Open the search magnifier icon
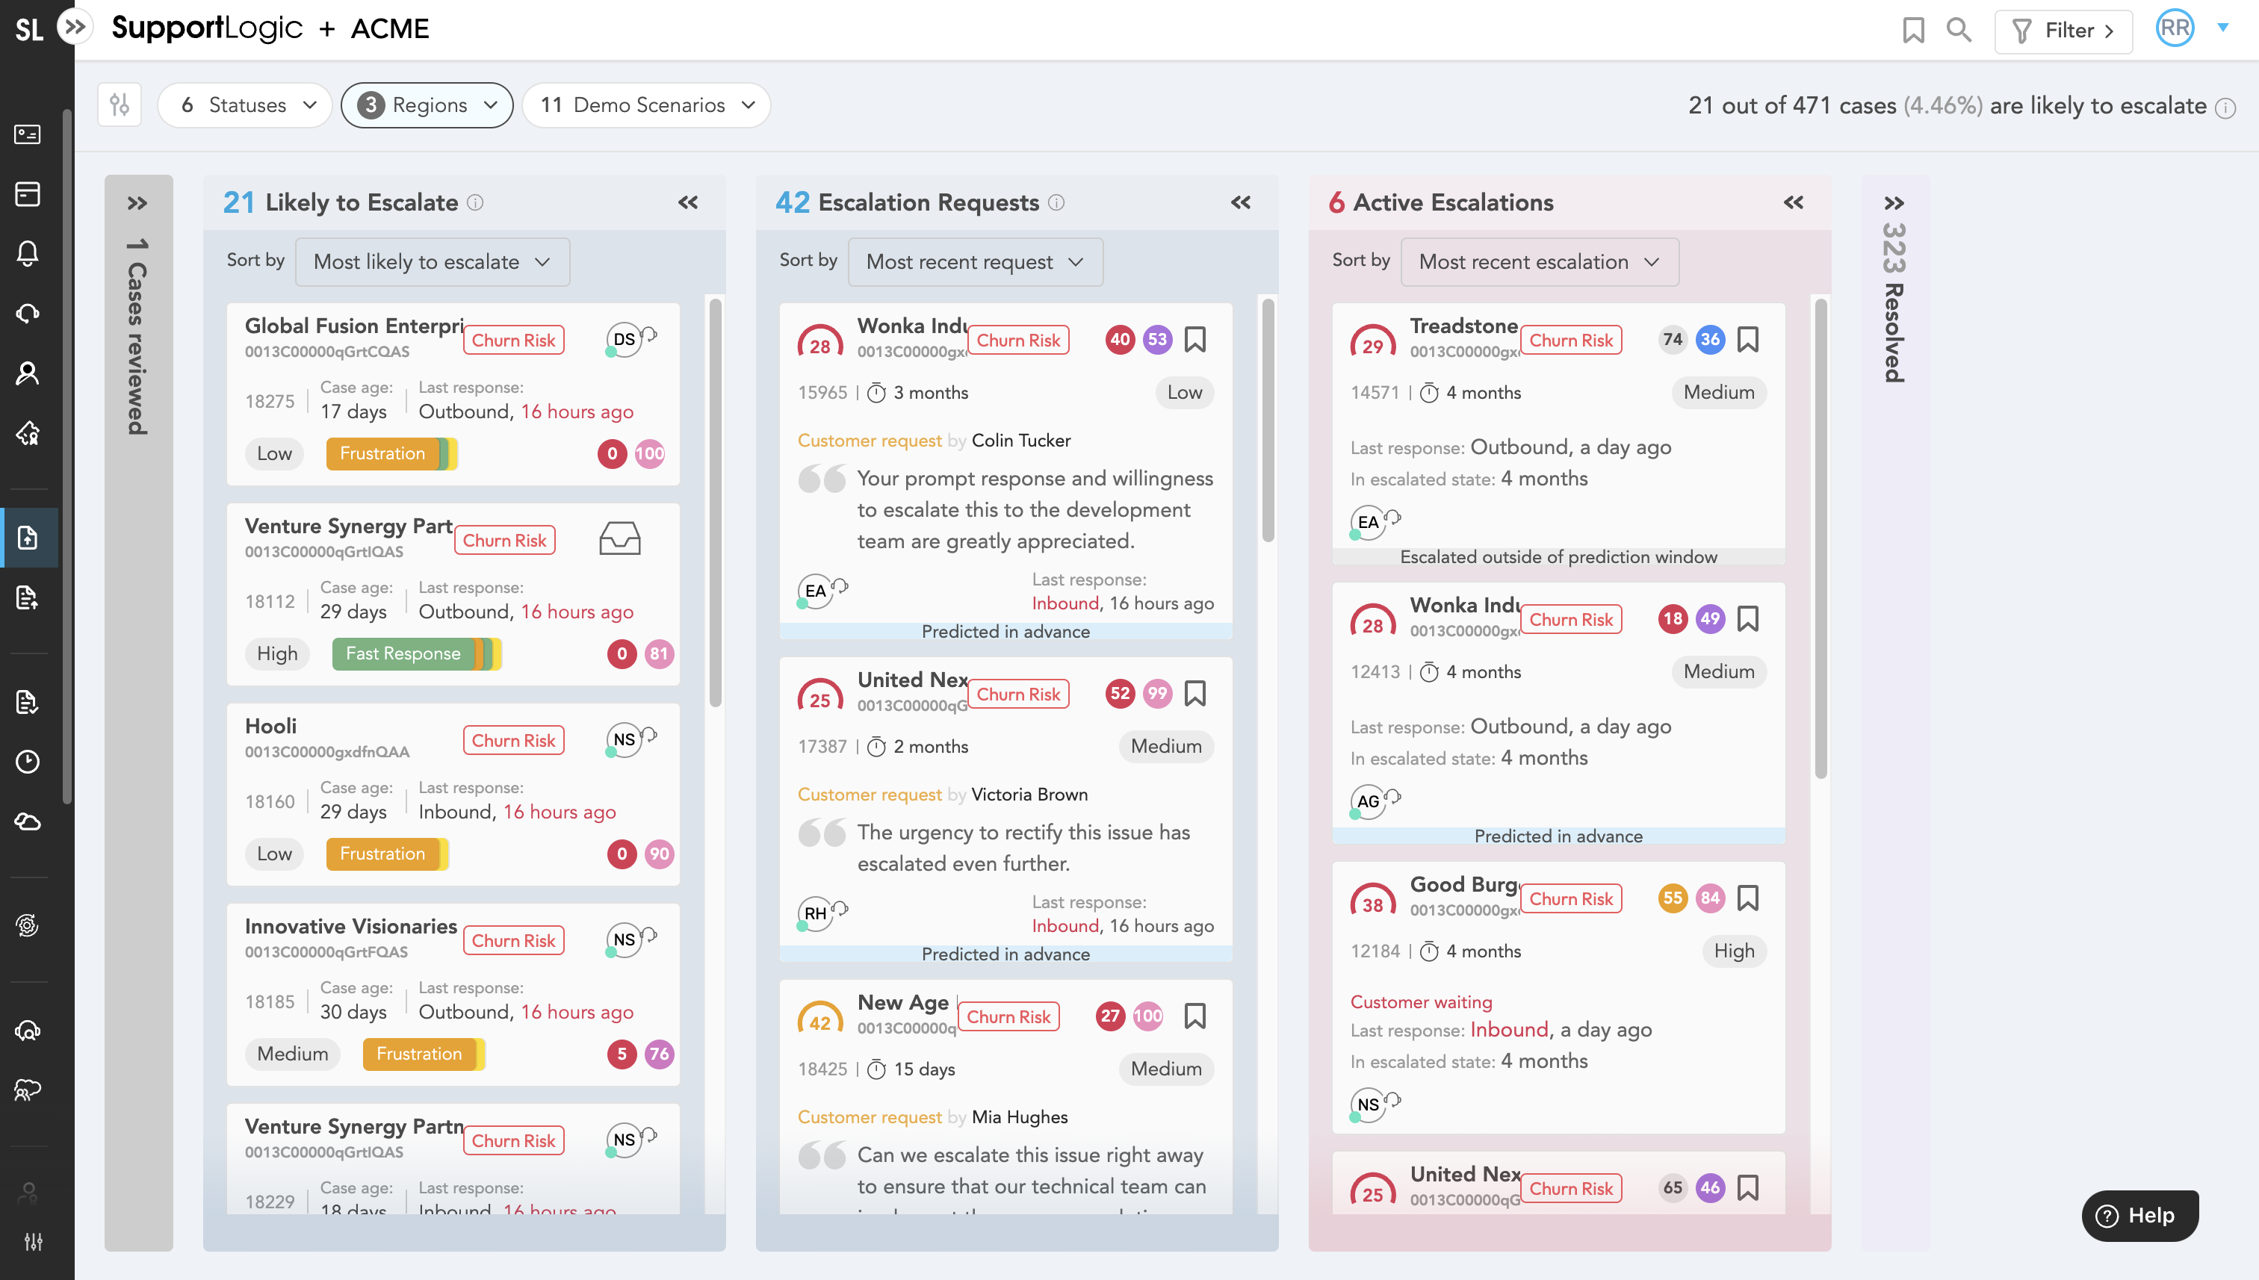 coord(1959,31)
